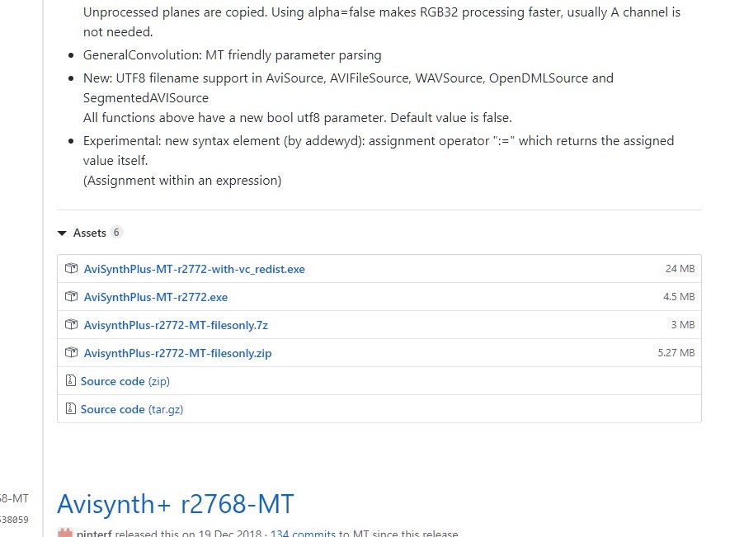Screen dimensions: 744x537
Task: Download AviSynthPlus-MT-r2772-with-vc_redist.exe
Action: pyautogui.click(x=194, y=269)
